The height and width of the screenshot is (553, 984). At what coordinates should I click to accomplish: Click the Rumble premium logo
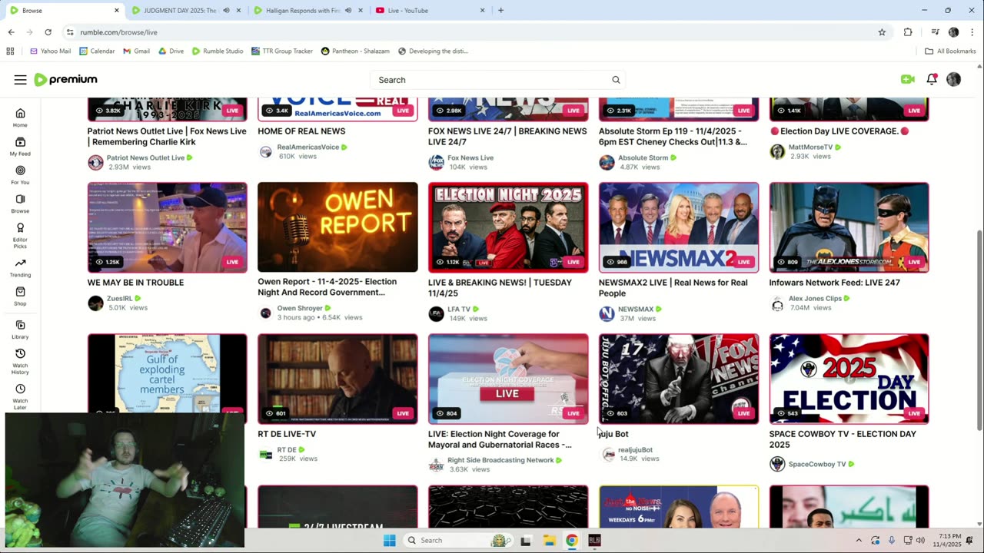tap(65, 80)
